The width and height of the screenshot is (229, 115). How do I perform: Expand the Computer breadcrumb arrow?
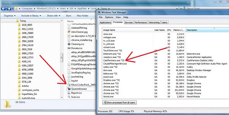pos(35,9)
